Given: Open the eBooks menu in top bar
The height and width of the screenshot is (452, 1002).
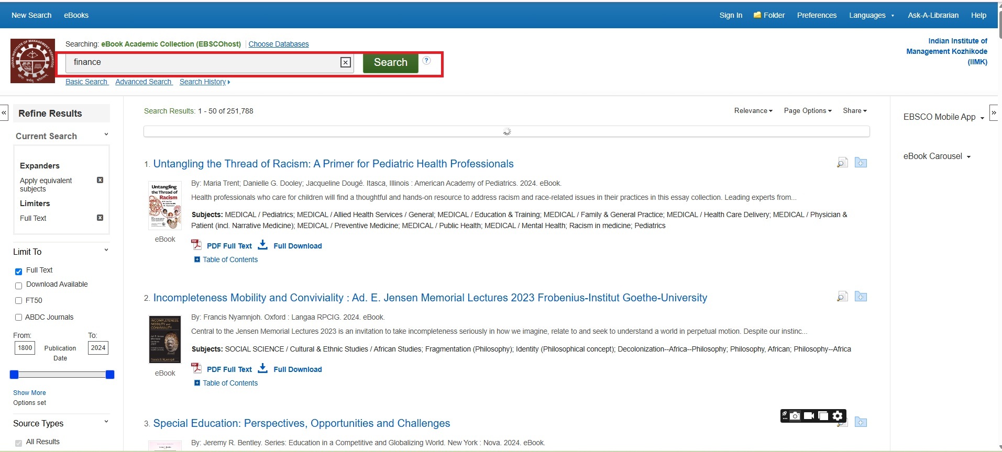Looking at the screenshot, I should click(x=76, y=15).
